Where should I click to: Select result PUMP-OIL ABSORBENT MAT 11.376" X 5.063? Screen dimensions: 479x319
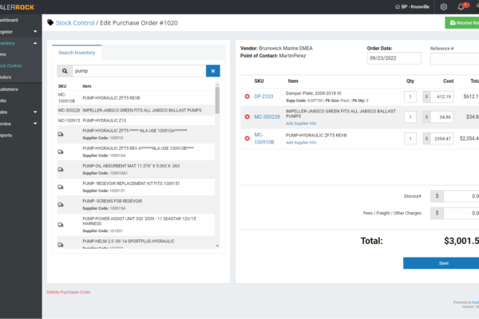pyautogui.click(x=136, y=169)
